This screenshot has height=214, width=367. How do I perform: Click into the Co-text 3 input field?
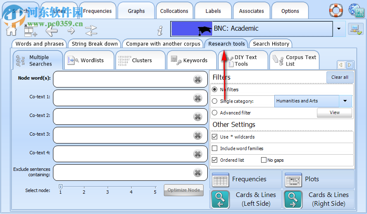[130, 135]
